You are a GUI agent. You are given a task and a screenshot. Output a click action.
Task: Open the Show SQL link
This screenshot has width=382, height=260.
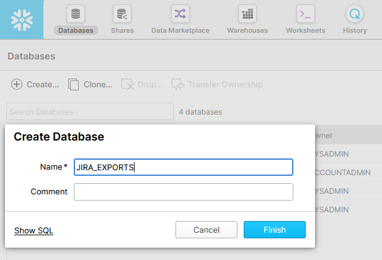tap(33, 230)
